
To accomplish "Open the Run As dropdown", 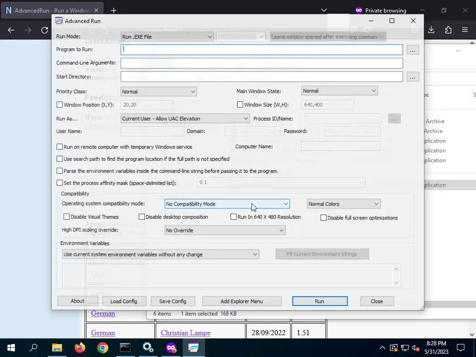I will tap(185, 119).
